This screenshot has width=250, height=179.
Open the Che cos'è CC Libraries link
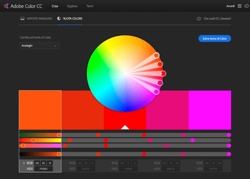[217, 19]
